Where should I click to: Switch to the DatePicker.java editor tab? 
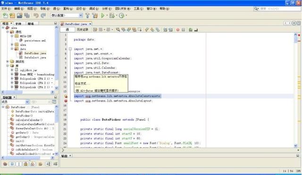[x=75, y=24]
